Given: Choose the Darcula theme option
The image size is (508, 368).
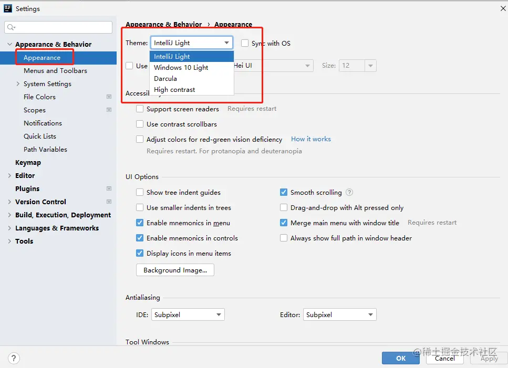Looking at the screenshot, I should point(191,78).
